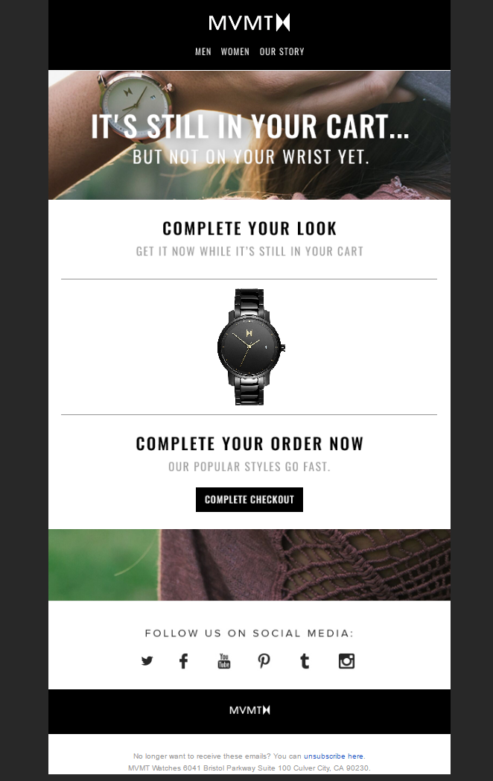Click the MVMT logo in the header
Viewport: 493px width, 781px height.
click(249, 23)
